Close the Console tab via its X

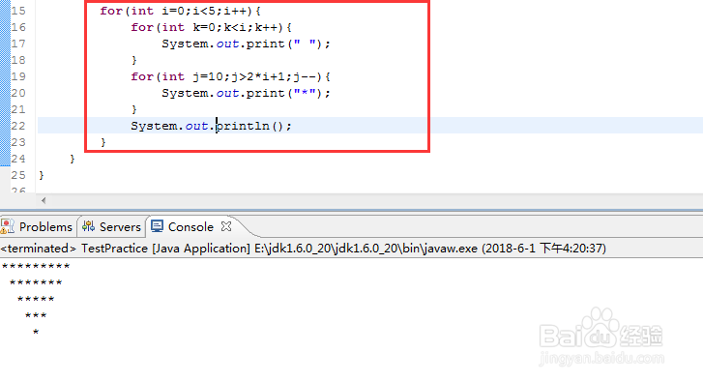pos(226,226)
